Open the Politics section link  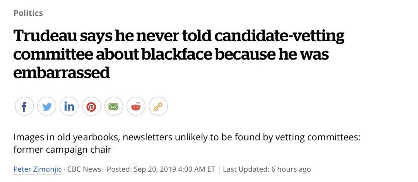[28, 13]
